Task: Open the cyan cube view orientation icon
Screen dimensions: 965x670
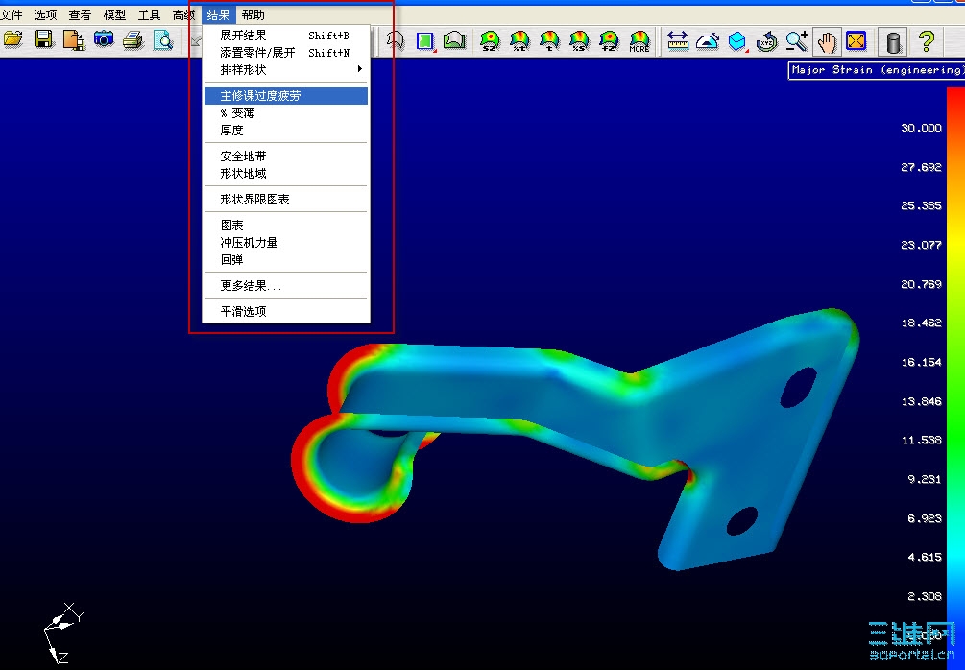Action: (736, 41)
